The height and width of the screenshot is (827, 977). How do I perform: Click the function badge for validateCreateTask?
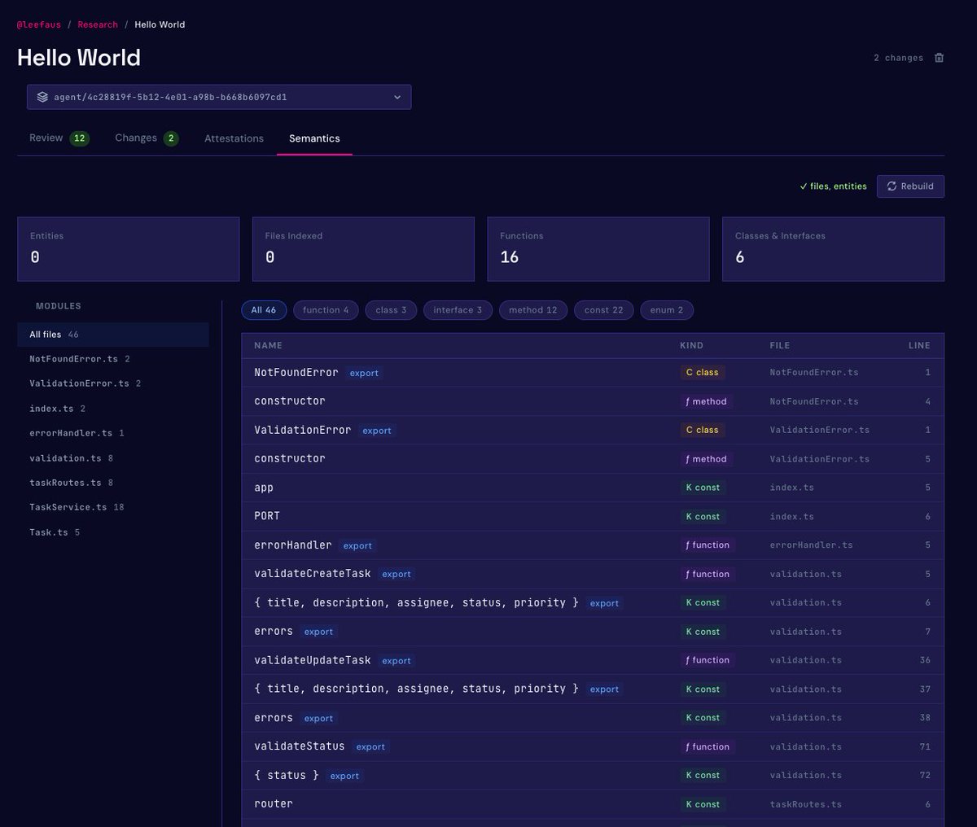[x=708, y=574]
